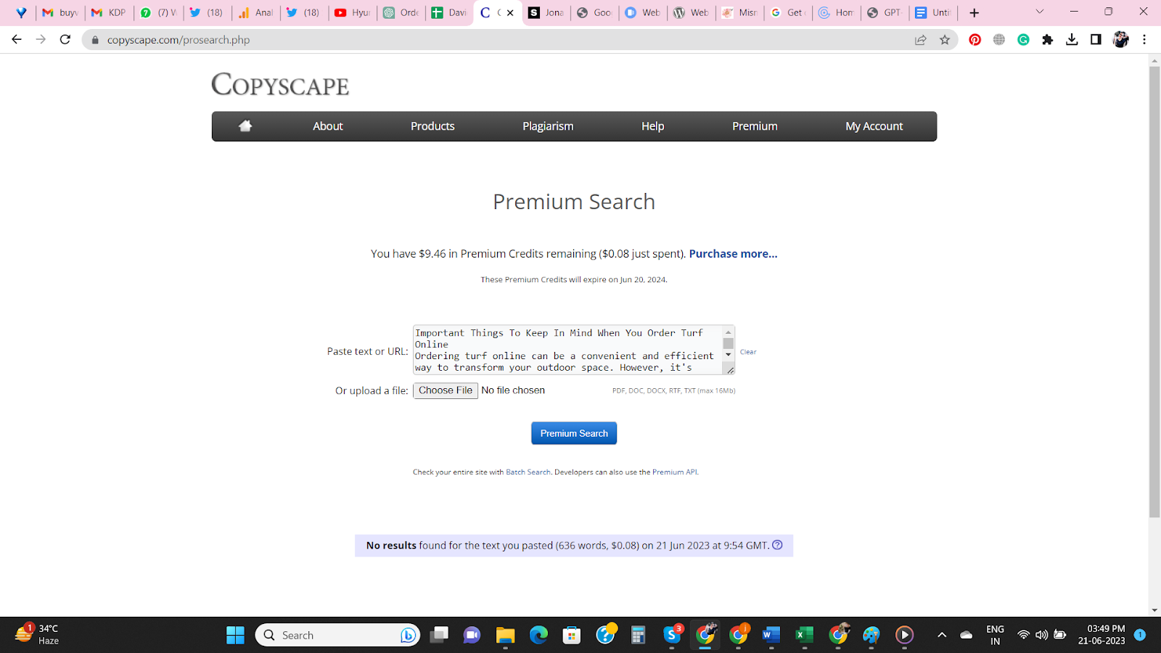This screenshot has width=1161, height=653.
Task: Run the Premium Search button
Action: coord(574,433)
